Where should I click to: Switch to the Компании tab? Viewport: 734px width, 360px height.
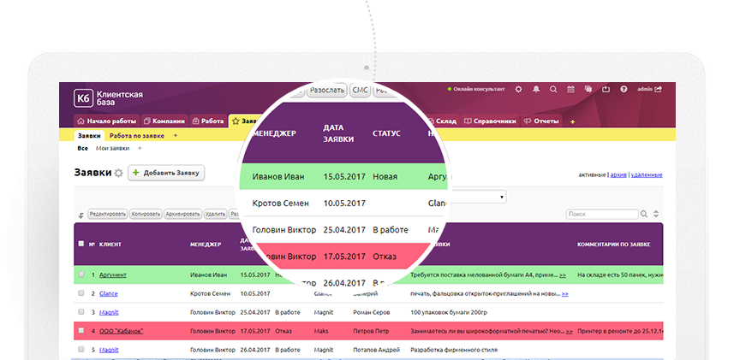click(164, 121)
